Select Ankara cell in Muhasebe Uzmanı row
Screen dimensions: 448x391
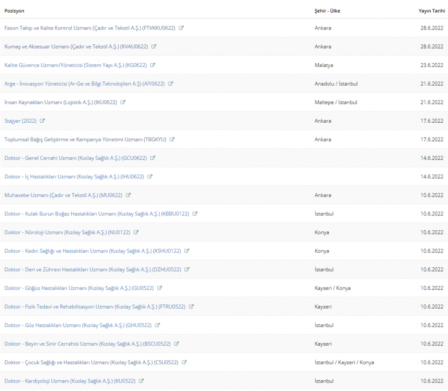323,195
